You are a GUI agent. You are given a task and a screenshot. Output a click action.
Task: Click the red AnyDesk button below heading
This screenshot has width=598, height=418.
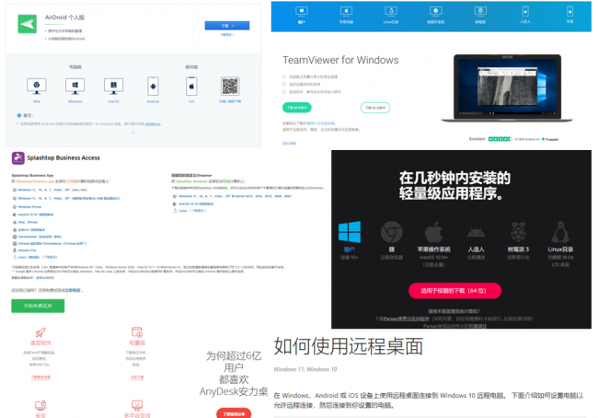pos(234,413)
